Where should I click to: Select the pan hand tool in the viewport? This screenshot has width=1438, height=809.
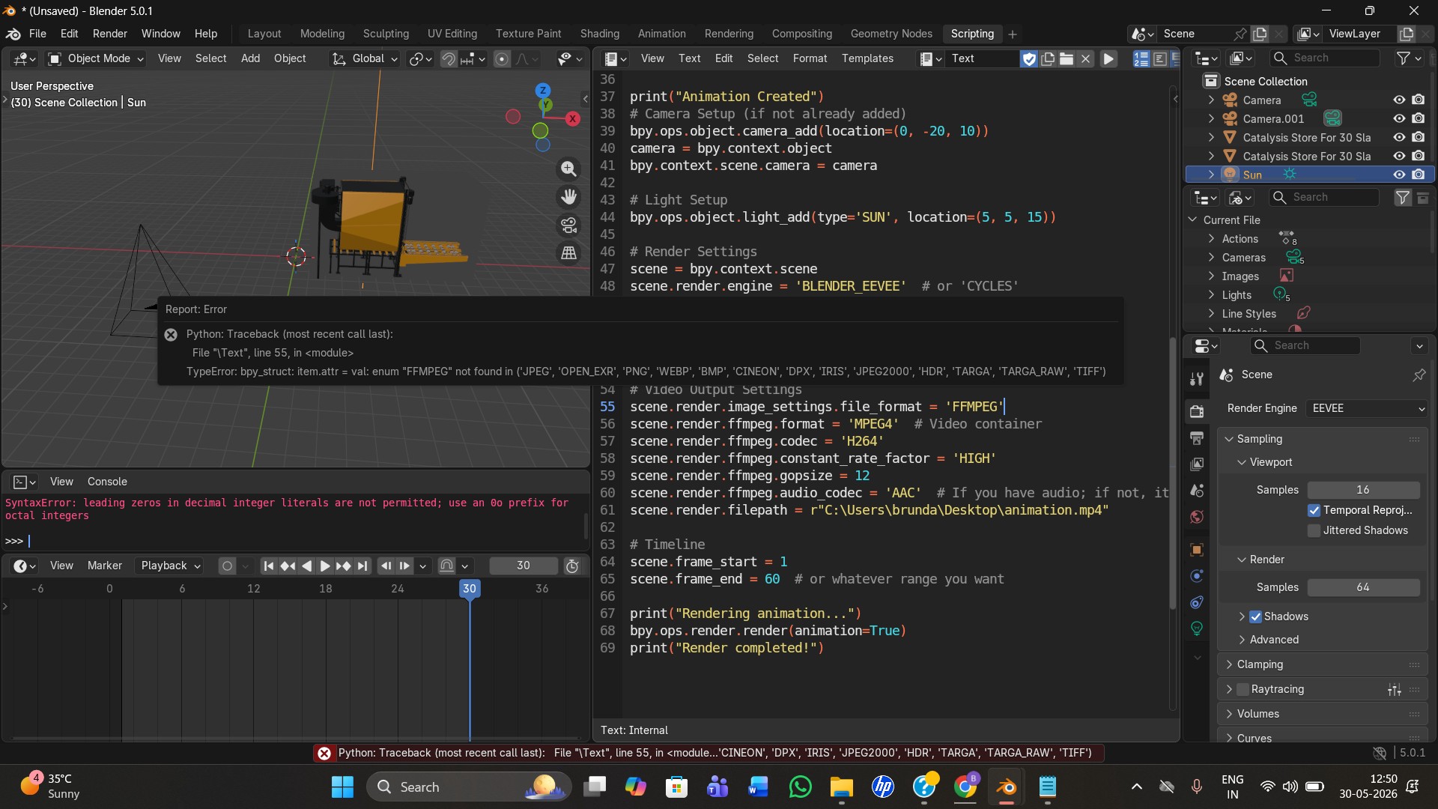[x=569, y=197]
